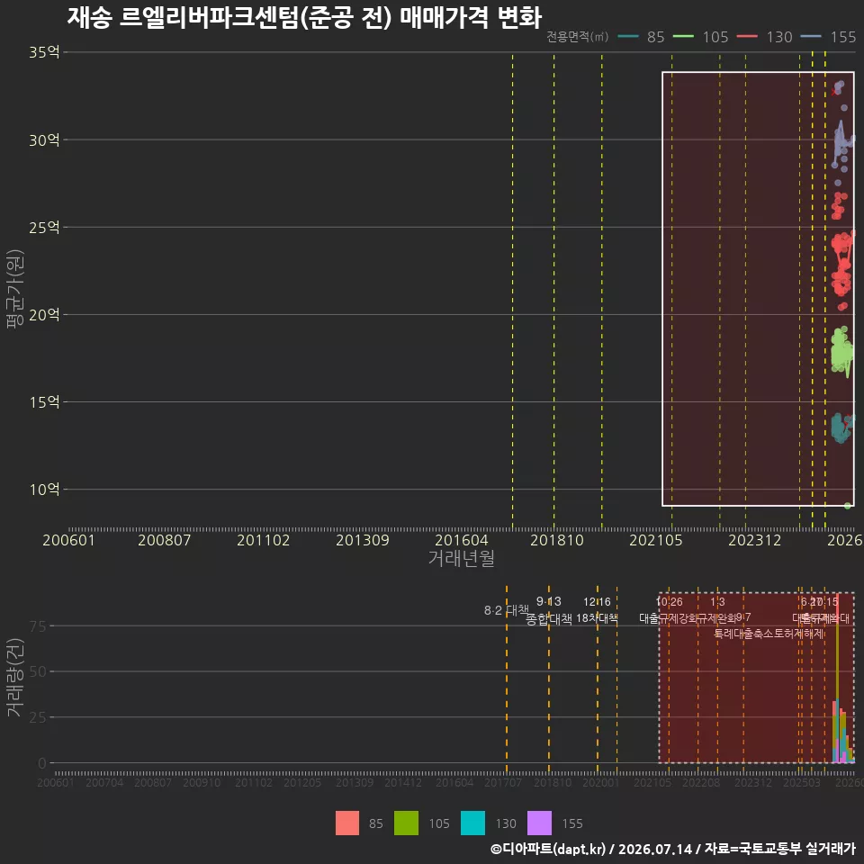The image size is (864, 864).
Task: Click 201707 on the volume chart x-axis
Action: [503, 782]
